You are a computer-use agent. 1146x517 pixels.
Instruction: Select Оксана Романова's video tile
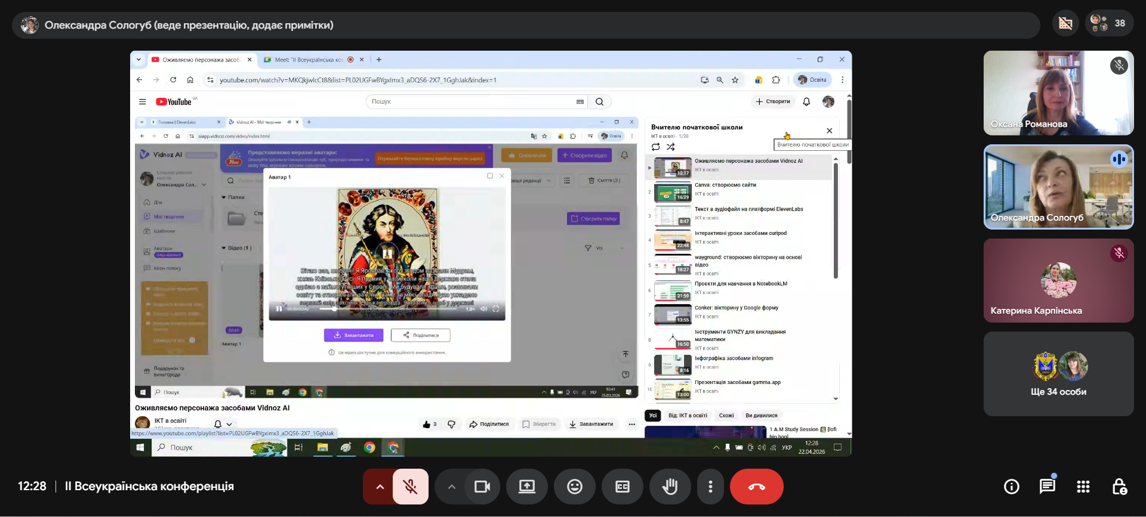tap(1058, 92)
